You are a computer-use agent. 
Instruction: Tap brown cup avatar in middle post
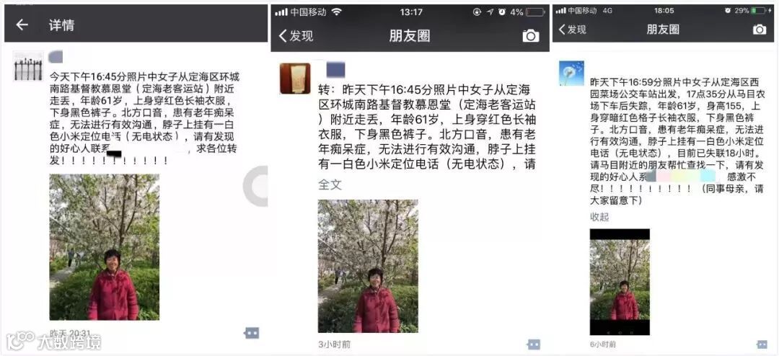[x=295, y=79]
